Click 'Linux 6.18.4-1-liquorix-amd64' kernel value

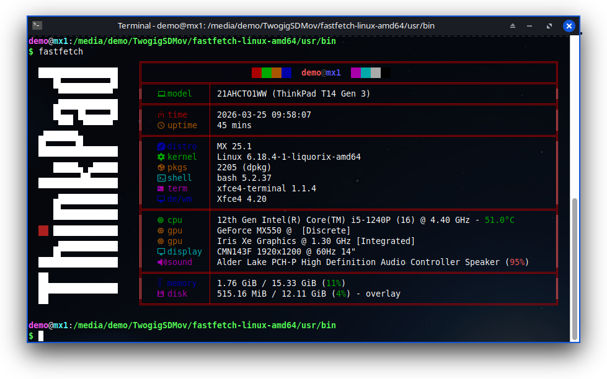coord(289,157)
